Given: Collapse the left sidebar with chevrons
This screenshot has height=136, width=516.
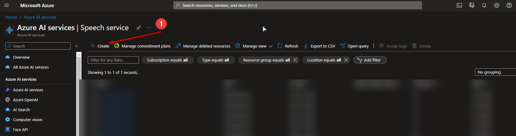Looking at the screenshot, I should tap(77, 46).
